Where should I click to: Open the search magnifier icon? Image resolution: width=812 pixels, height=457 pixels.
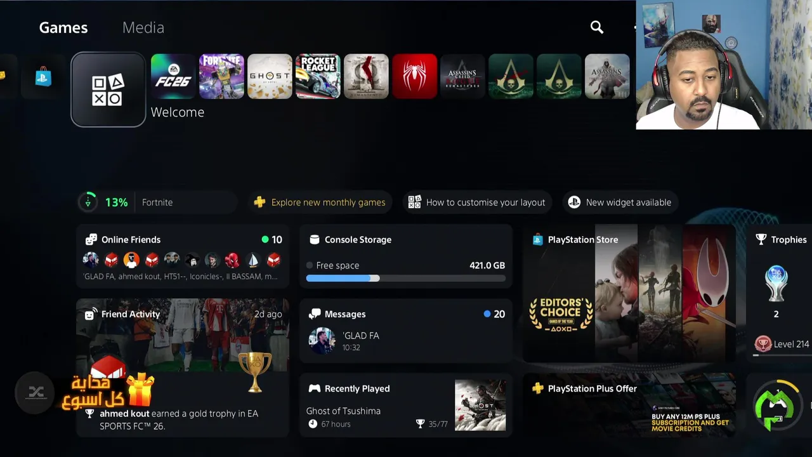(597, 27)
